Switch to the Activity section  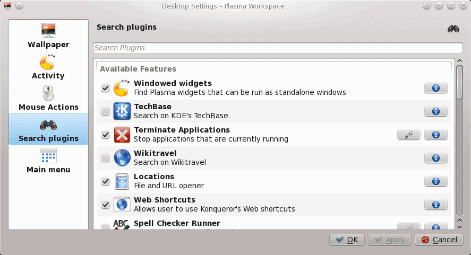coord(48,67)
